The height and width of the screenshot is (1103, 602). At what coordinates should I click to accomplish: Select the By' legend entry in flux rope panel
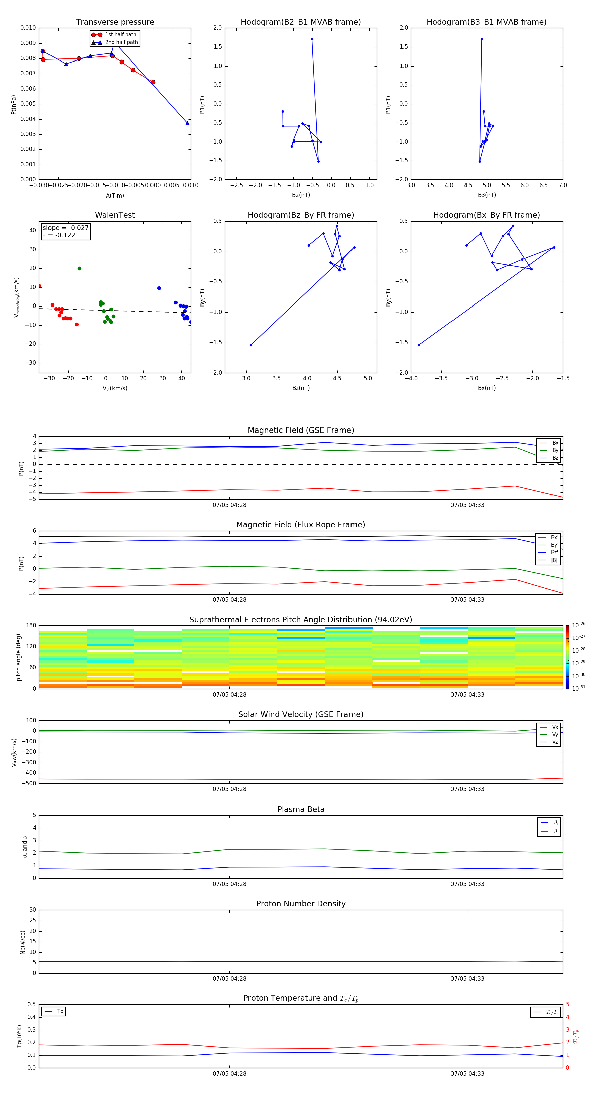[548, 545]
